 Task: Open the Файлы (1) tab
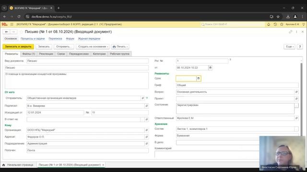[29, 54]
